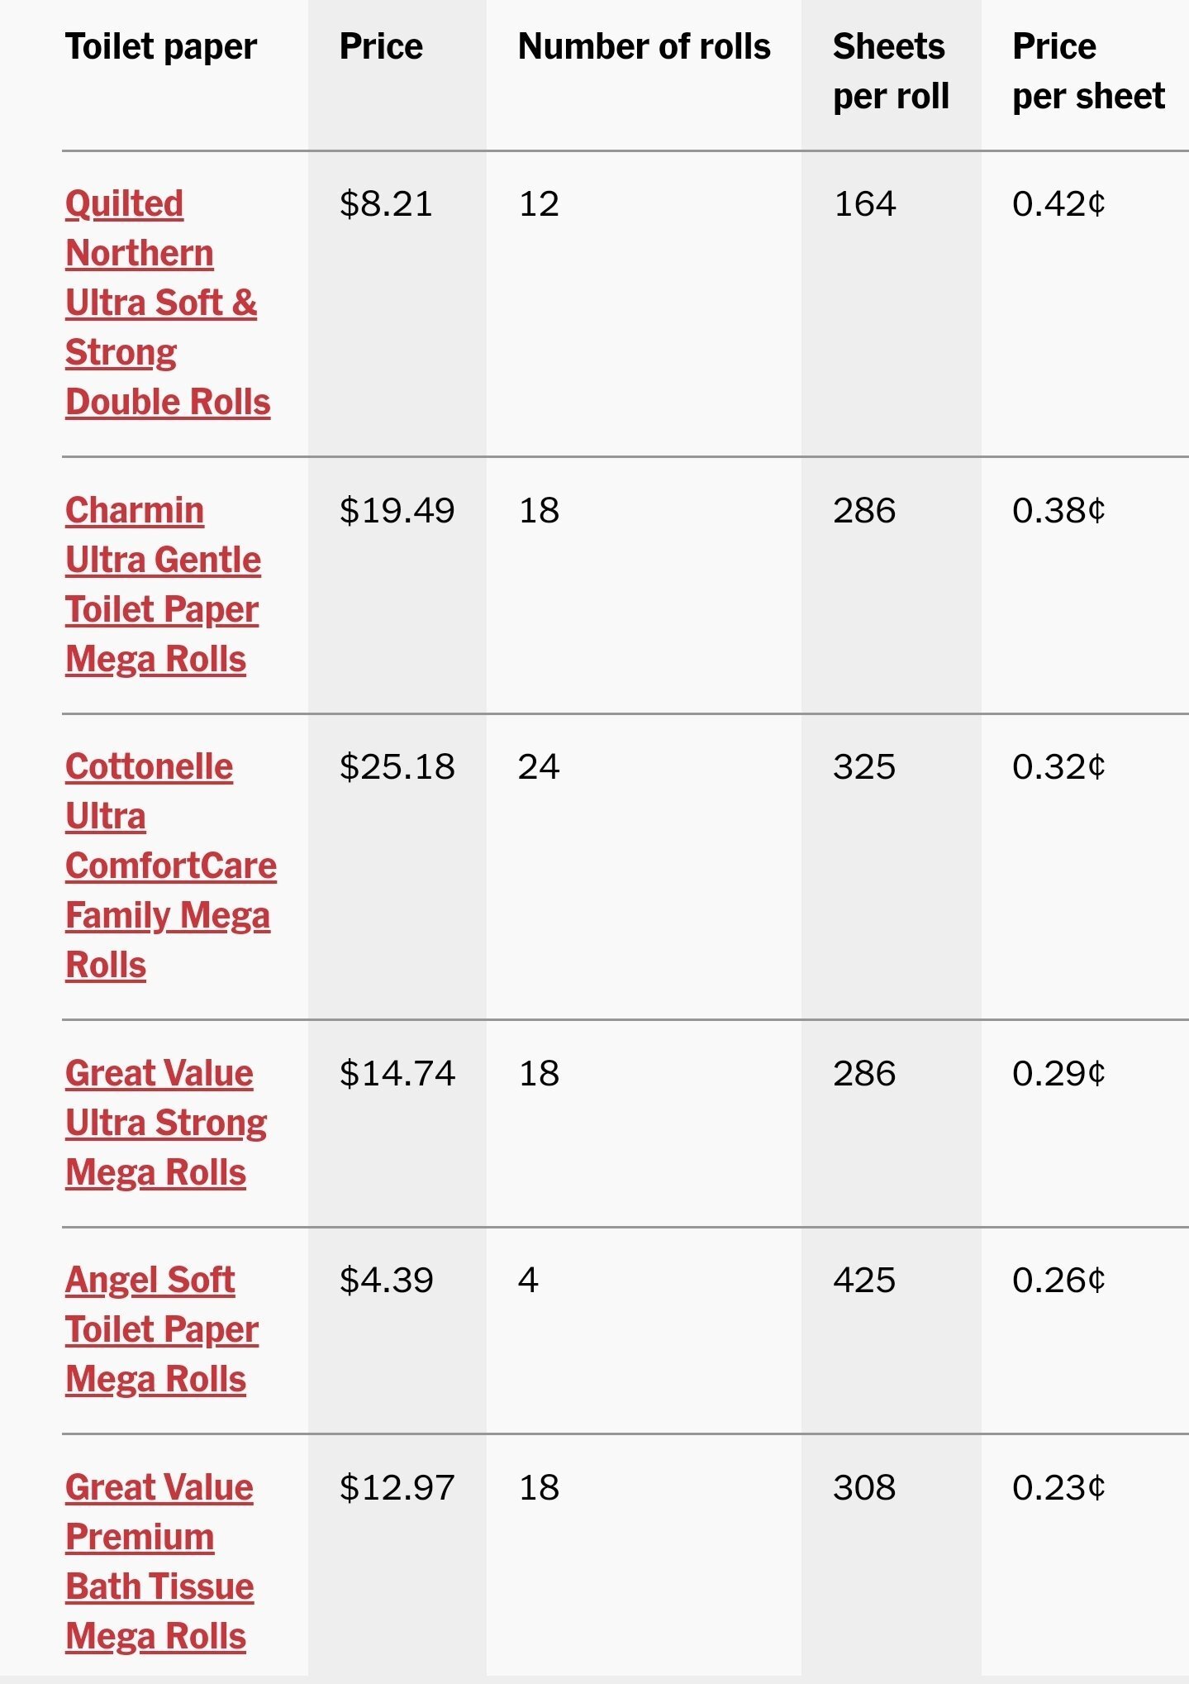The width and height of the screenshot is (1189, 1684).
Task: Click the 0.23¢ price per sheet value
Action: [1058, 1488]
